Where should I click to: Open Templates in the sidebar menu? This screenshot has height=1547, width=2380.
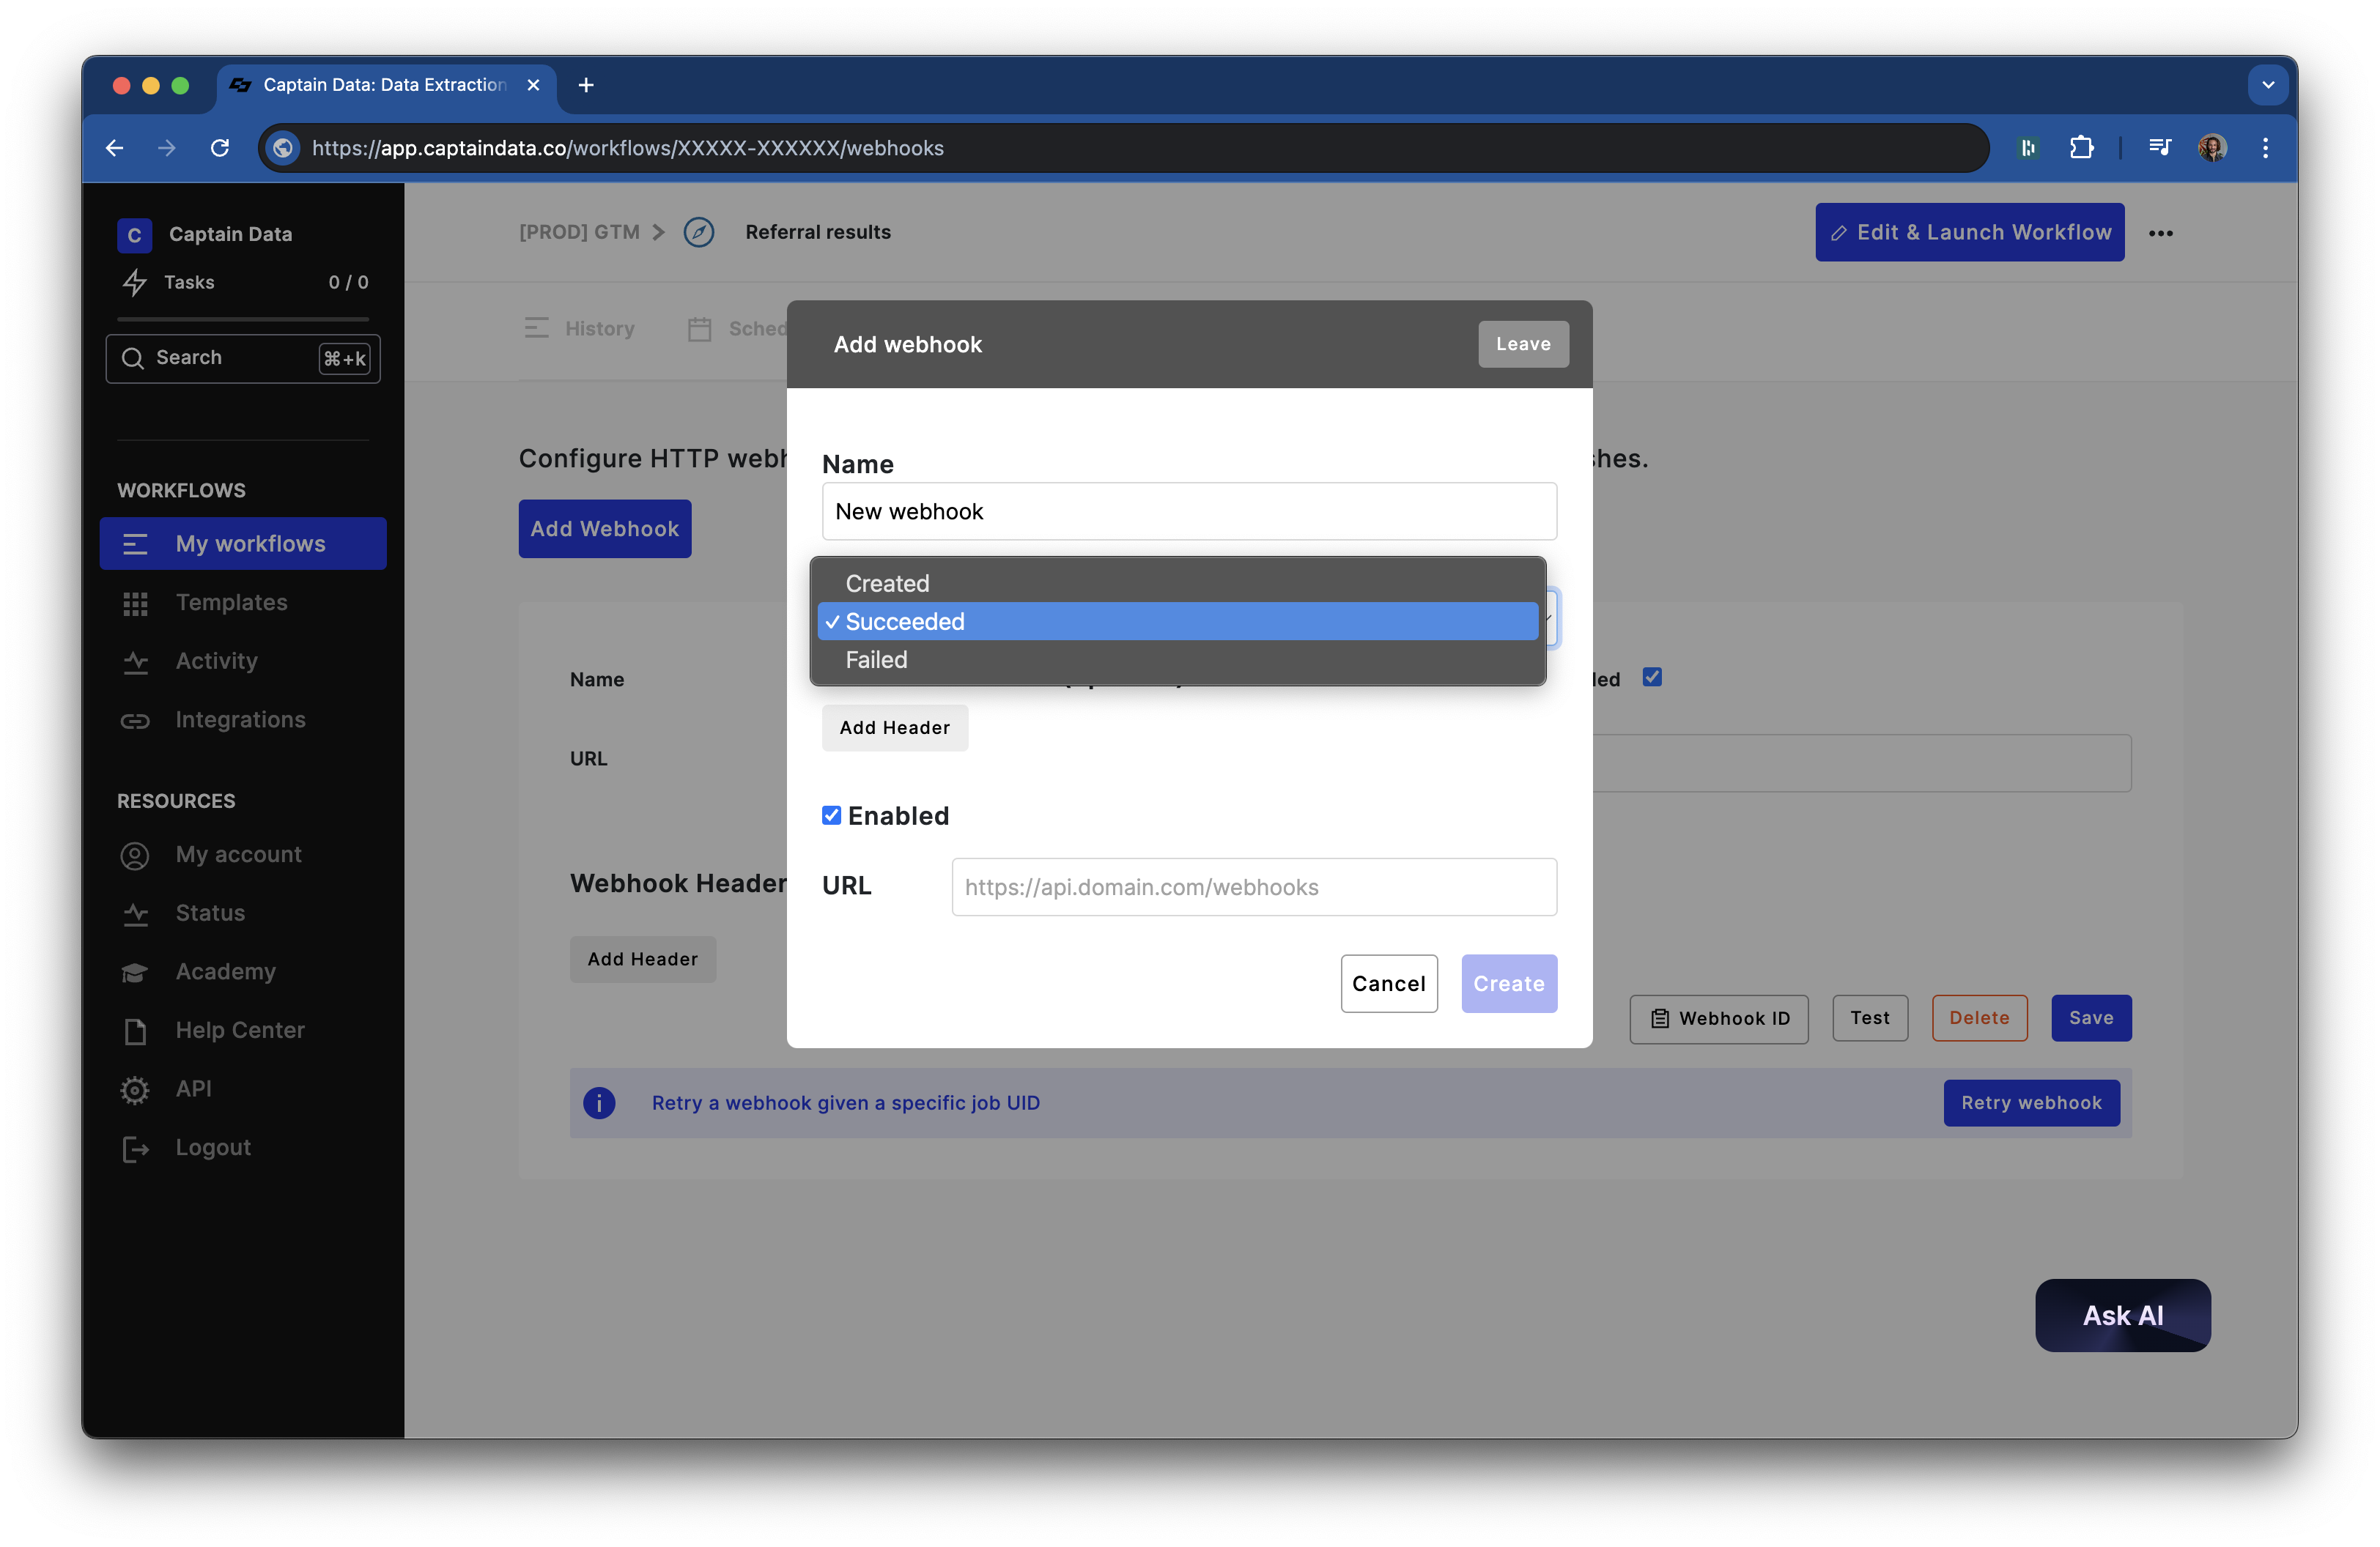click(231, 603)
